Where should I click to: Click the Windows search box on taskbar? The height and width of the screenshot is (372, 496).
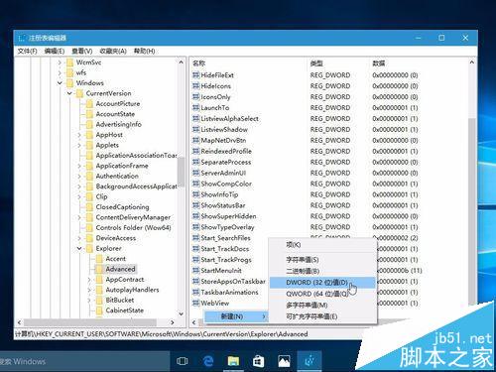(84, 361)
